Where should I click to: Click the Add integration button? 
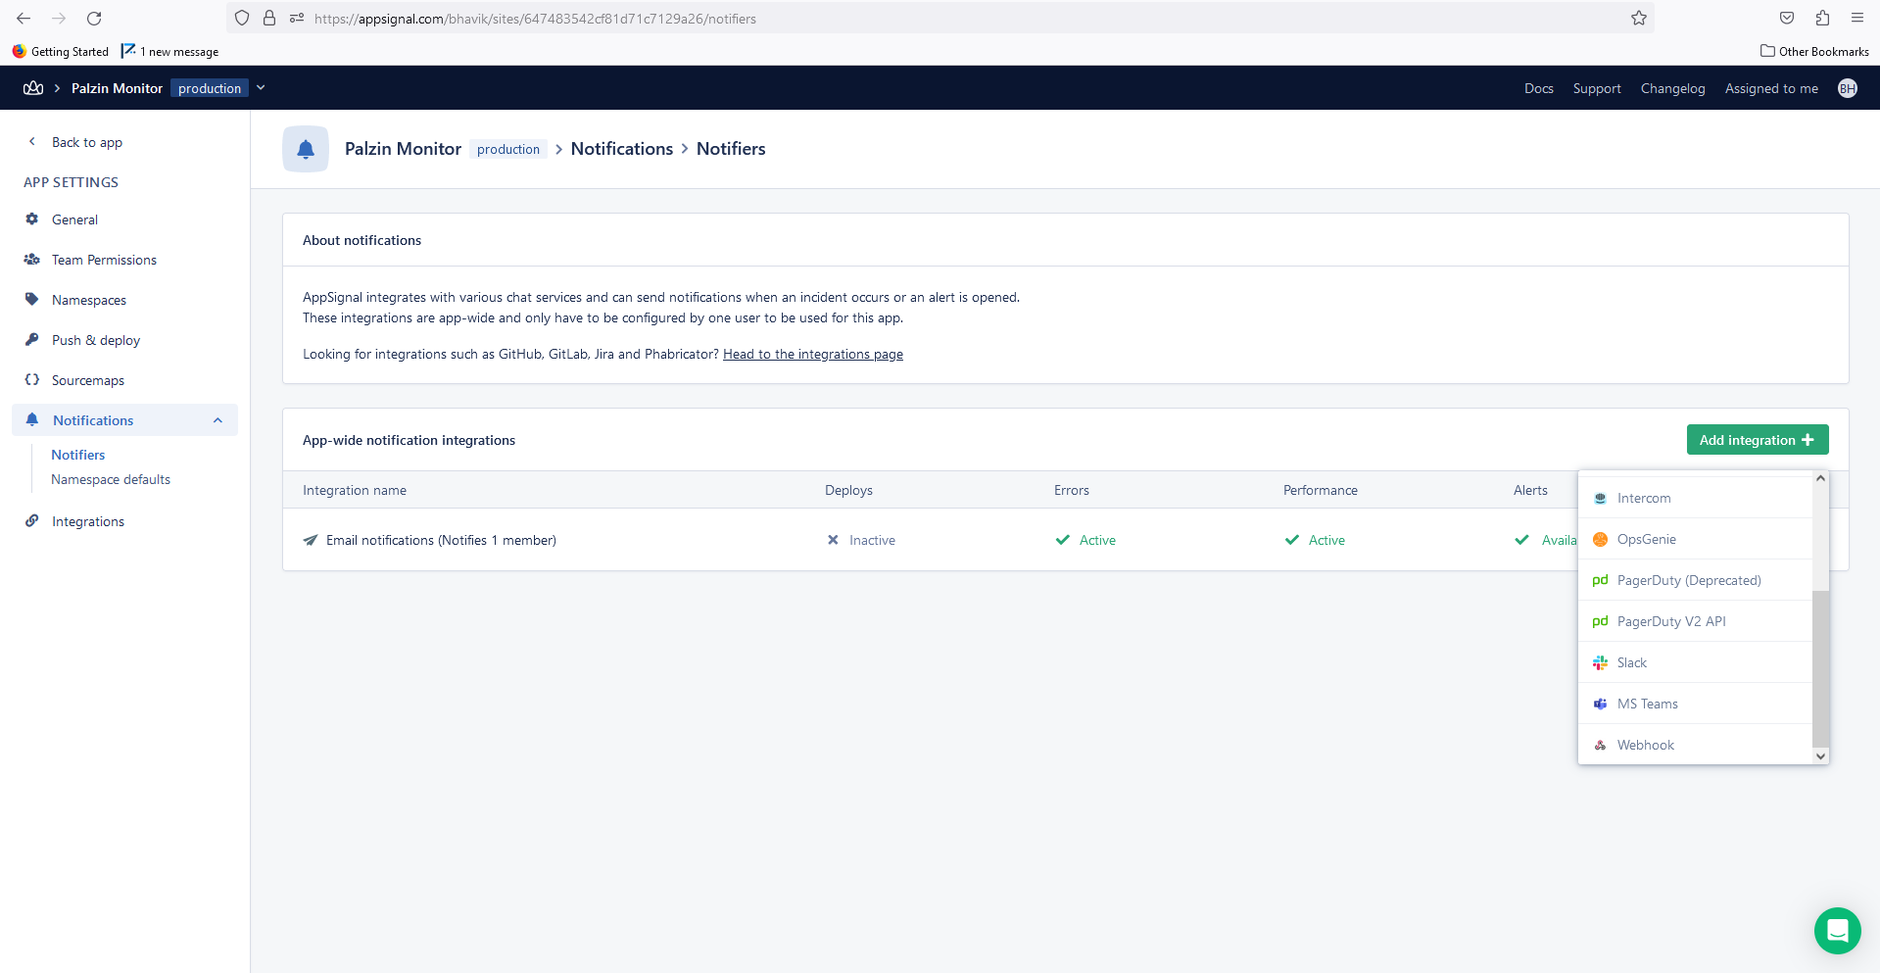(1758, 440)
